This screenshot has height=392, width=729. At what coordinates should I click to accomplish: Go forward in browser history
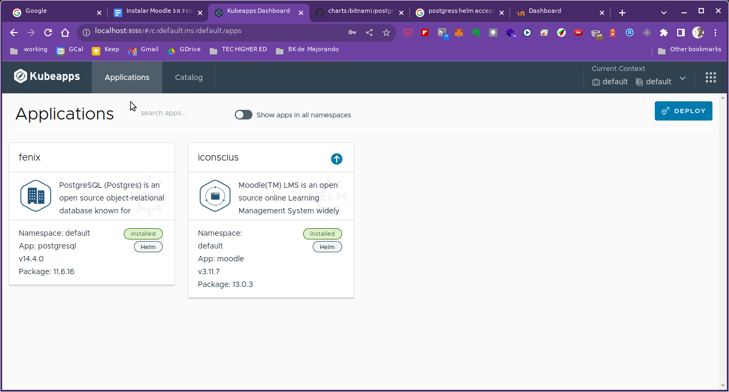[31, 33]
